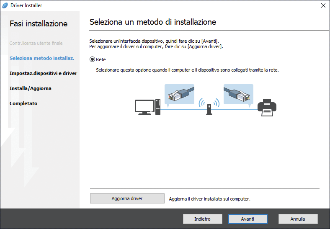The image size is (330, 229).
Task: Select the Installa/Aggiorna step
Action: click(x=31, y=88)
